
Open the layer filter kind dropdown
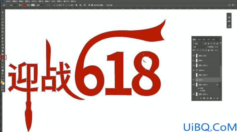[x=198, y=44]
